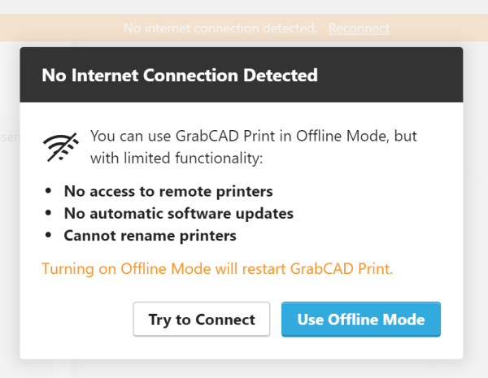Click the bullet dot before No access
Image resolution: width=488 pixels, height=378 pixels.
click(x=48, y=191)
